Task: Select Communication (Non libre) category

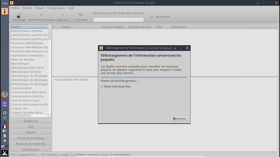Action: pyautogui.click(x=29, y=92)
